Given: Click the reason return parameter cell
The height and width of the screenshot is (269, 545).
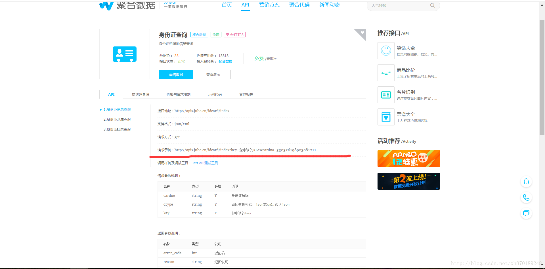Looking at the screenshot, I should [x=169, y=262].
